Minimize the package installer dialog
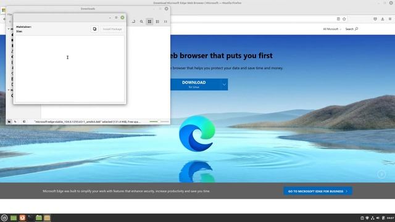 pyautogui.click(x=110, y=18)
